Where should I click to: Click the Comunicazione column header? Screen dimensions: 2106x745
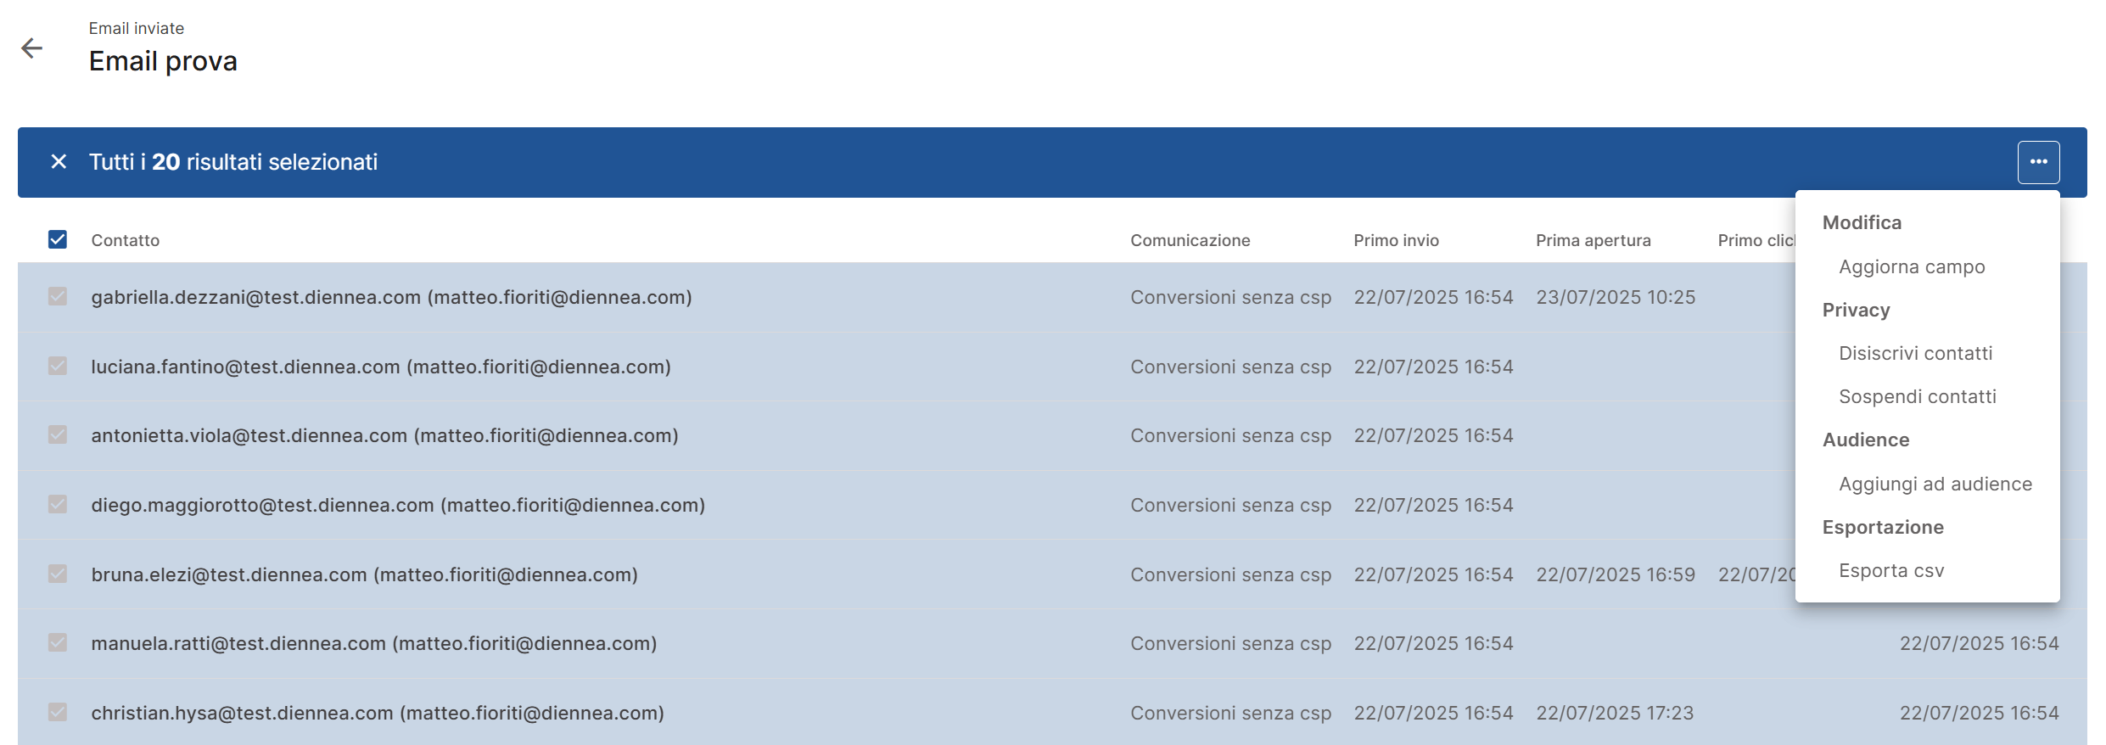point(1190,240)
